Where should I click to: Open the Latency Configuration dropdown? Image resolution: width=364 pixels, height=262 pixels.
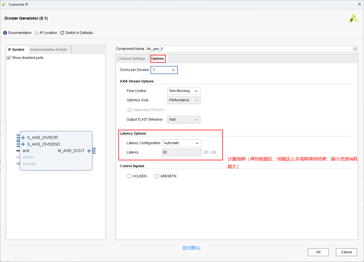pyautogui.click(x=181, y=143)
